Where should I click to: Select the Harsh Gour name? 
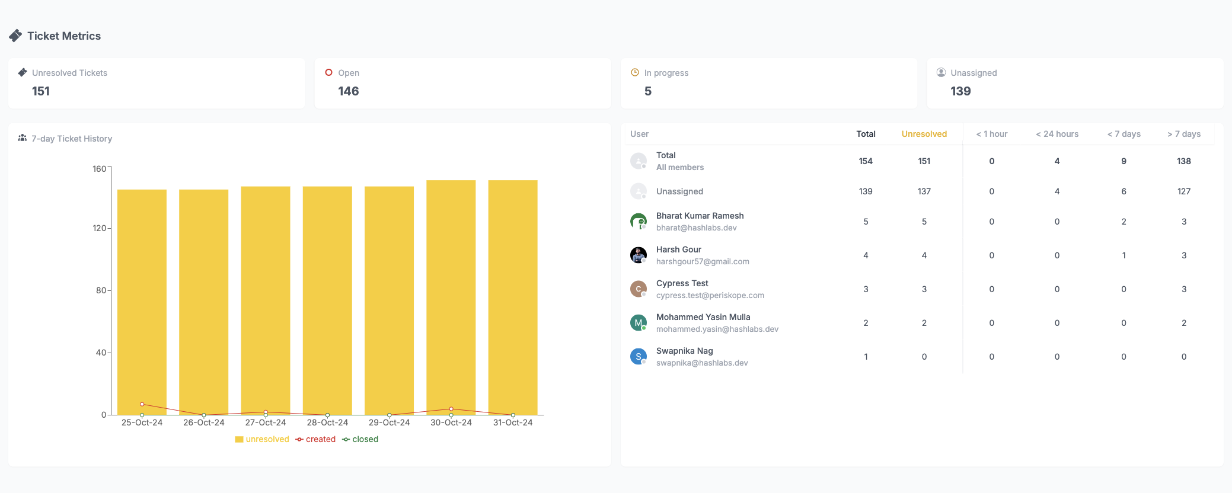point(679,249)
